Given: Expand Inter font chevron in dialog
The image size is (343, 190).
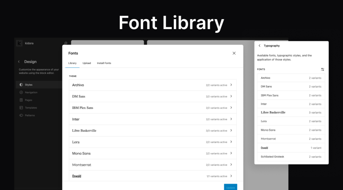Looking at the screenshot, I should (x=231, y=119).
